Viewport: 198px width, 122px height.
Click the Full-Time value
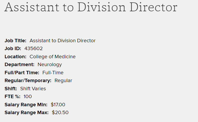coord(53,73)
